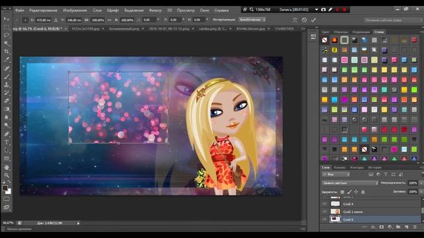Switch to the Образцы panel tab
Image resolution: width=424 pixels, height=238 pixels.
click(x=341, y=32)
